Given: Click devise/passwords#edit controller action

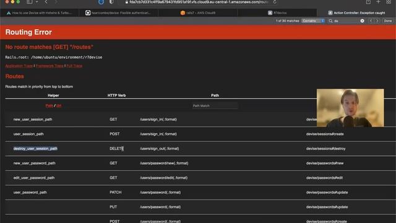Looking at the screenshot, I should click(324, 178).
